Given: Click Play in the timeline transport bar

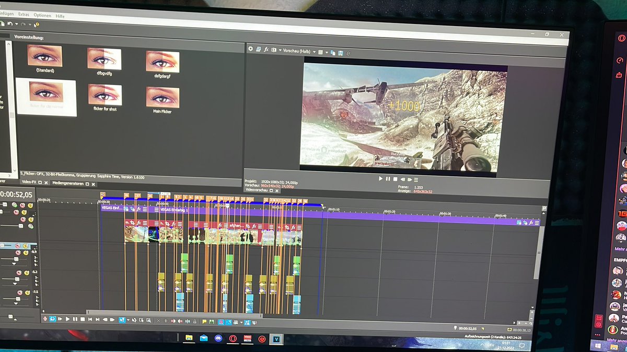Looking at the screenshot, I should click(x=67, y=319).
